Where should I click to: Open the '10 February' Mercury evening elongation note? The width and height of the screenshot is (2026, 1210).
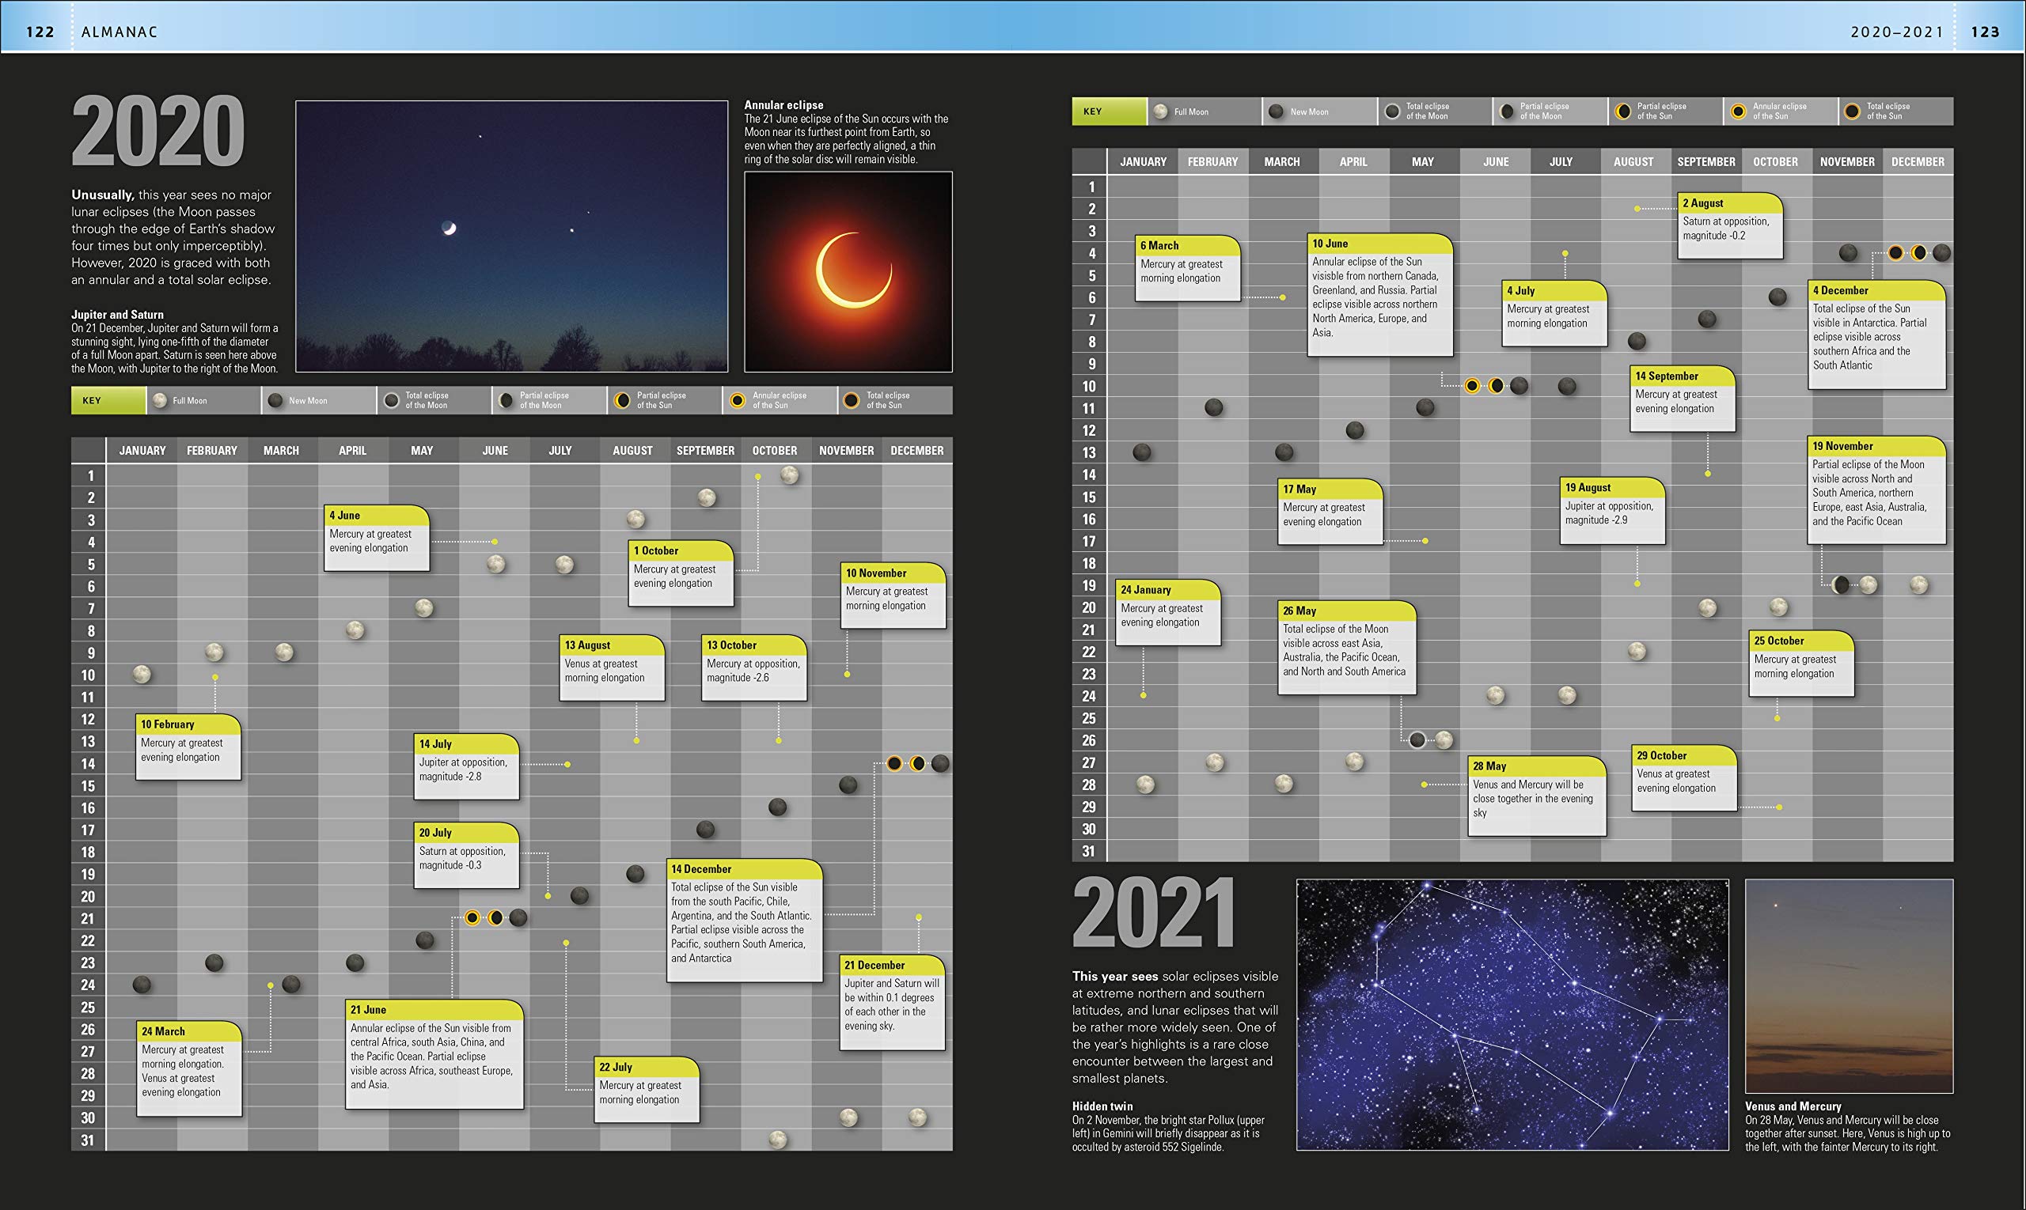point(188,747)
